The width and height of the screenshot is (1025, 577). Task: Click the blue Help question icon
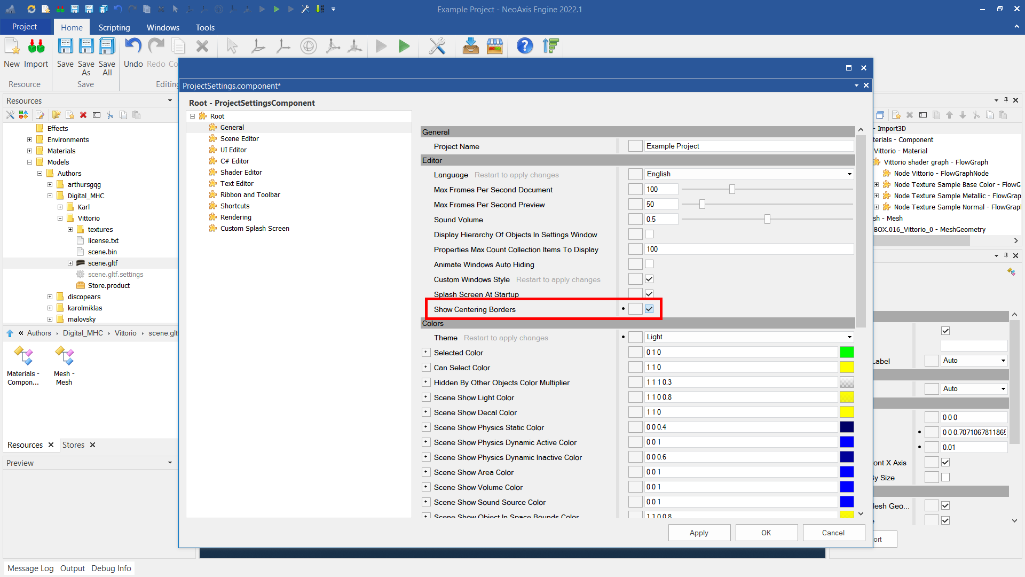(524, 46)
